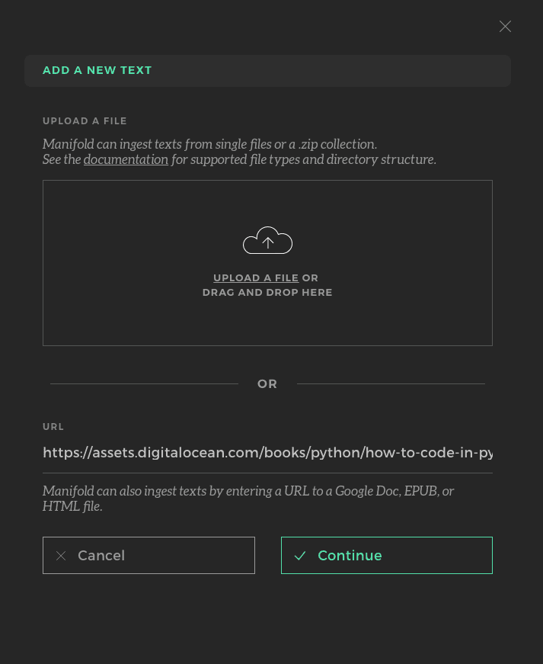Click the URL field containing the DigitalOcean link
This screenshot has height=664, width=543.
tap(267, 452)
